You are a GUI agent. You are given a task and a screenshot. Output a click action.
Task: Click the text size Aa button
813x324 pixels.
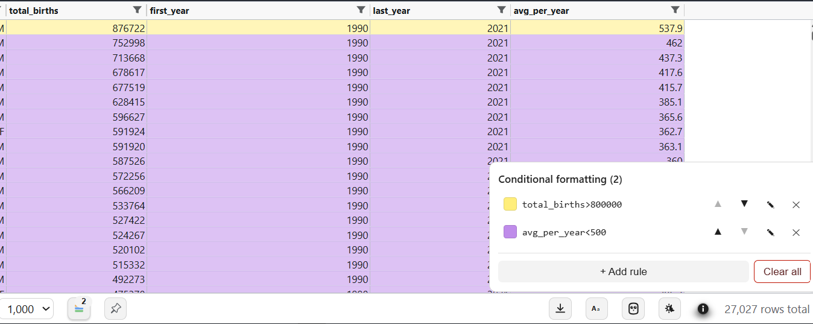pyautogui.click(x=596, y=309)
